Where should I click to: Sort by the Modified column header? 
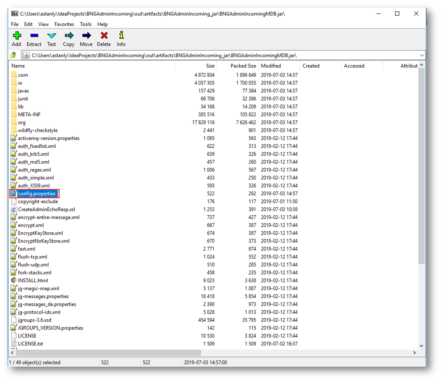[271, 66]
